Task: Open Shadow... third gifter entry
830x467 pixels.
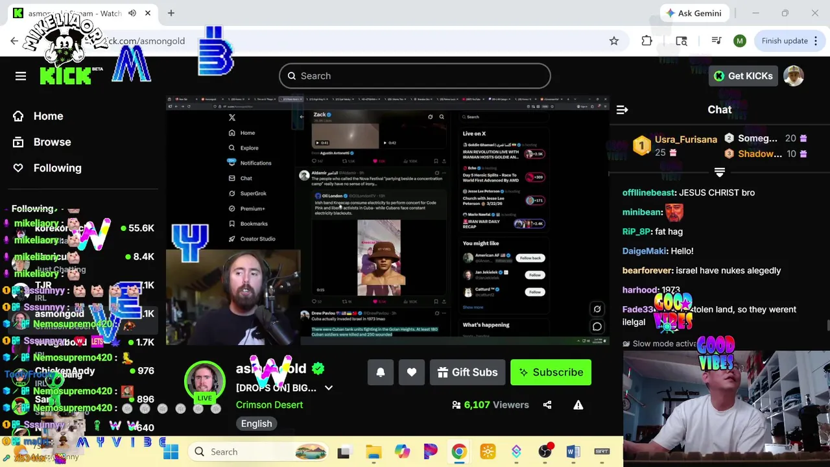Action: pos(759,154)
